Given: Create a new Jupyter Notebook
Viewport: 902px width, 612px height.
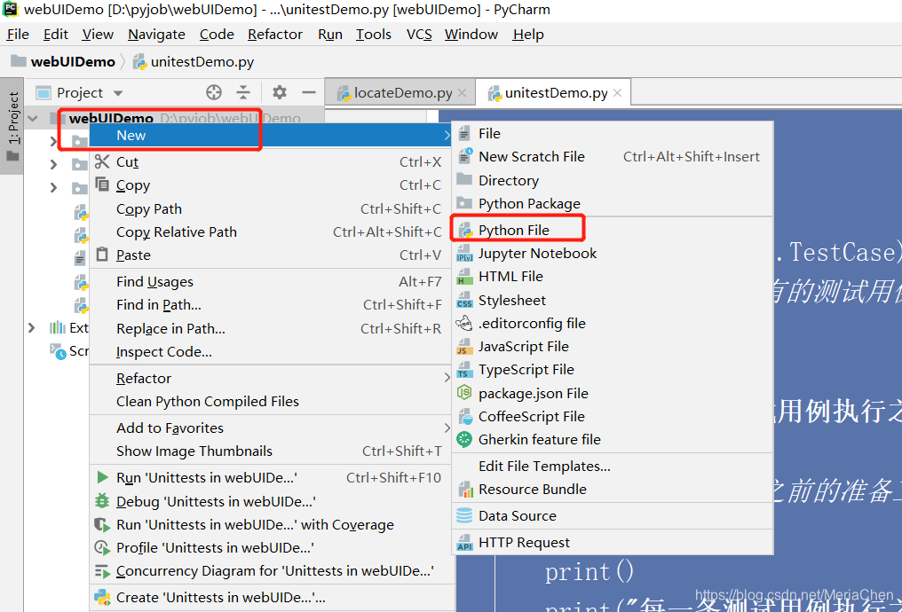Looking at the screenshot, I should click(613, 253).
